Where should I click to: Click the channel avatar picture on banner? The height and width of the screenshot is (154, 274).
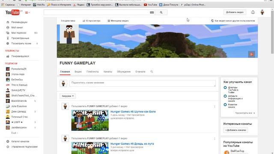69,34
